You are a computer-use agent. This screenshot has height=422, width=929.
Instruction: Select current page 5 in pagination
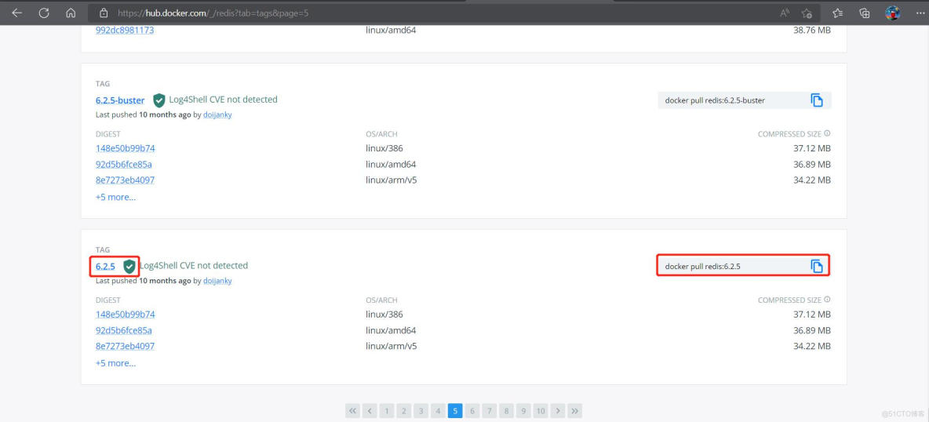point(455,410)
